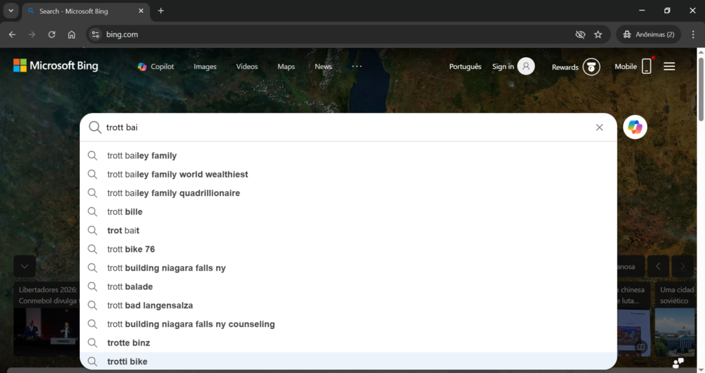The image size is (705, 373).
Task: Collapse the news feed with the chevron button
Action: click(x=25, y=266)
